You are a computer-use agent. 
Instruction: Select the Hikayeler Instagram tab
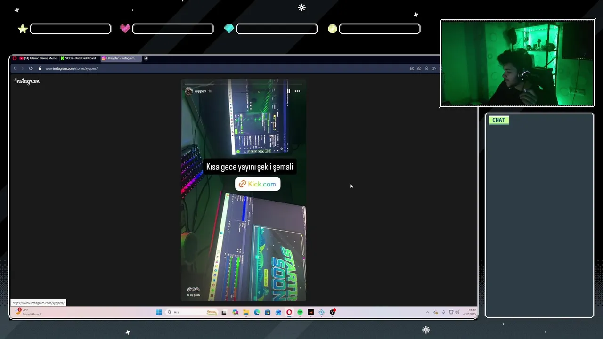tap(120, 58)
